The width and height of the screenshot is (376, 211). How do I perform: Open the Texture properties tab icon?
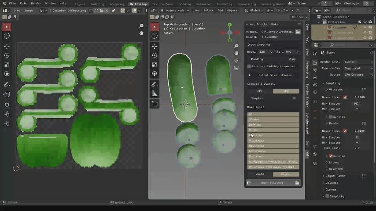(315, 164)
